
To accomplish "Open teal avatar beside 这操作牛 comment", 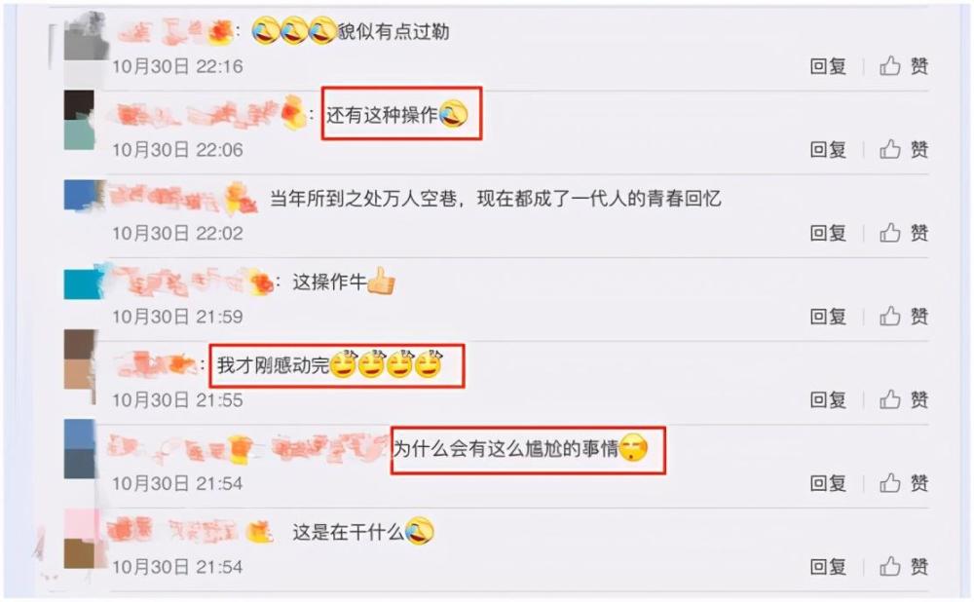I will point(82,283).
